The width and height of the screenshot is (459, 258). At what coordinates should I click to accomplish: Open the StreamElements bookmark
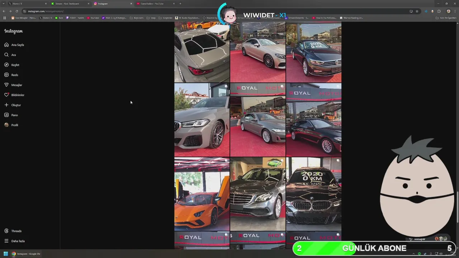pos(297,18)
